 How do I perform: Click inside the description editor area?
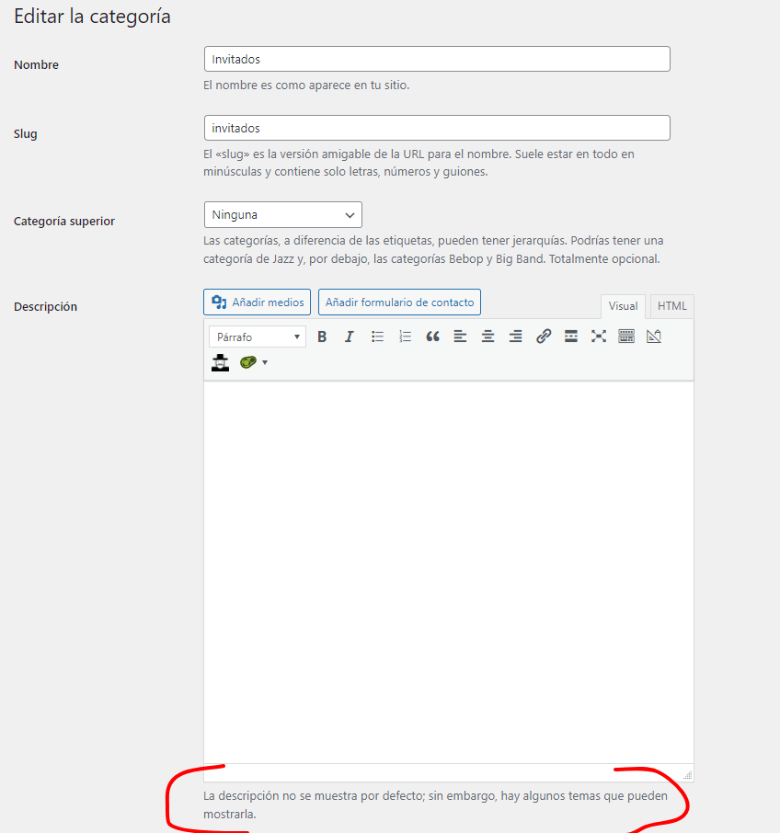coord(449,573)
